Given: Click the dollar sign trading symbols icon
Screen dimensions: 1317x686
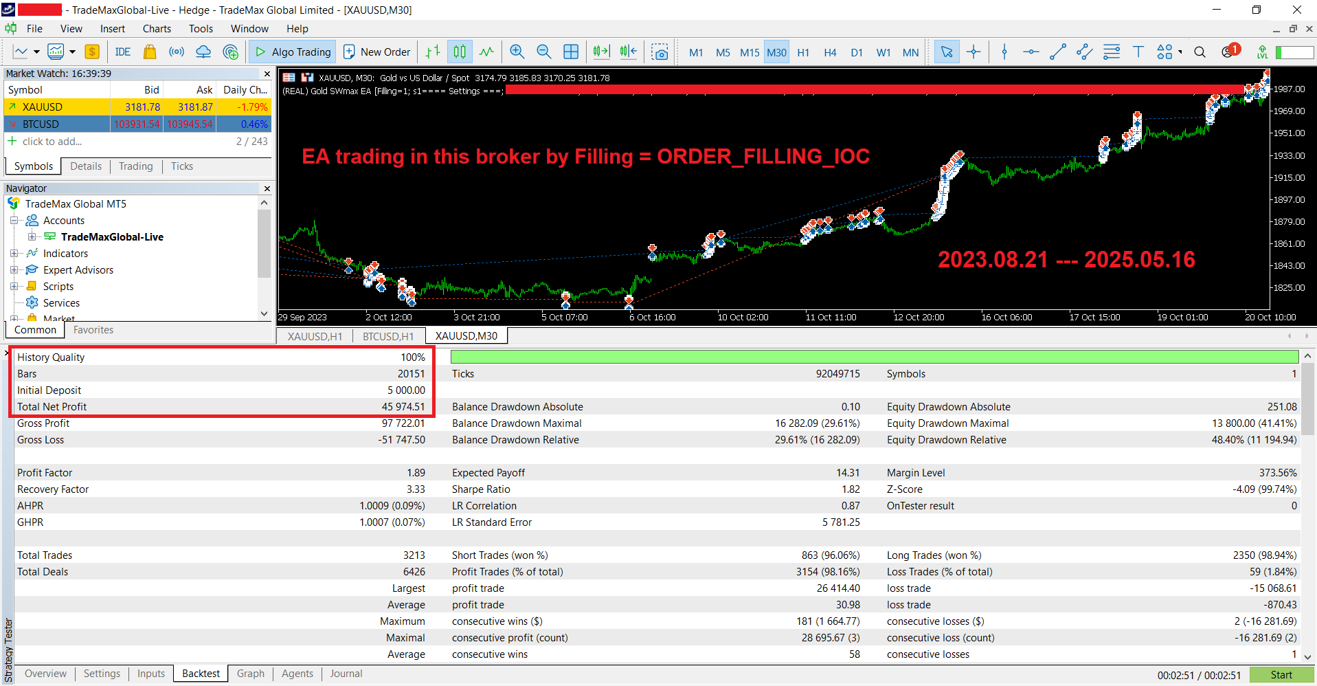Looking at the screenshot, I should (92, 52).
